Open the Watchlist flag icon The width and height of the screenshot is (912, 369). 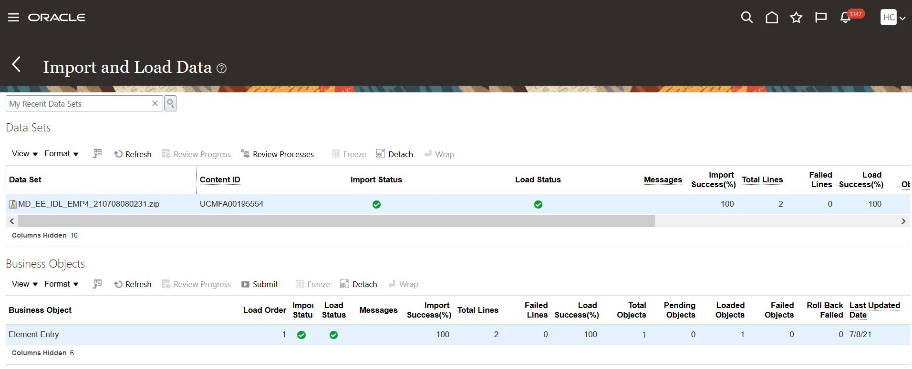tap(821, 18)
